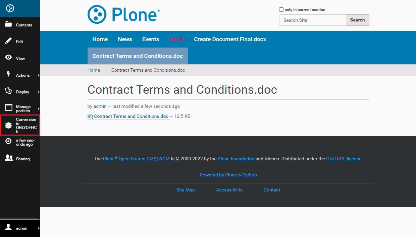Open the Contents folder icon
The width and height of the screenshot is (416, 237).
(9, 24)
